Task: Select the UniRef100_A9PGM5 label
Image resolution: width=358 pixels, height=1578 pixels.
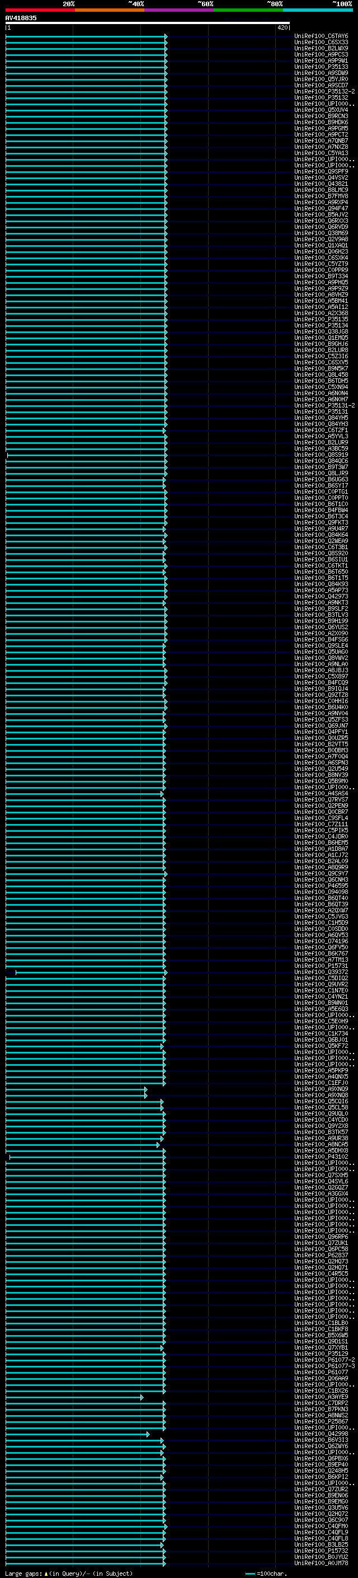Action: click(321, 129)
